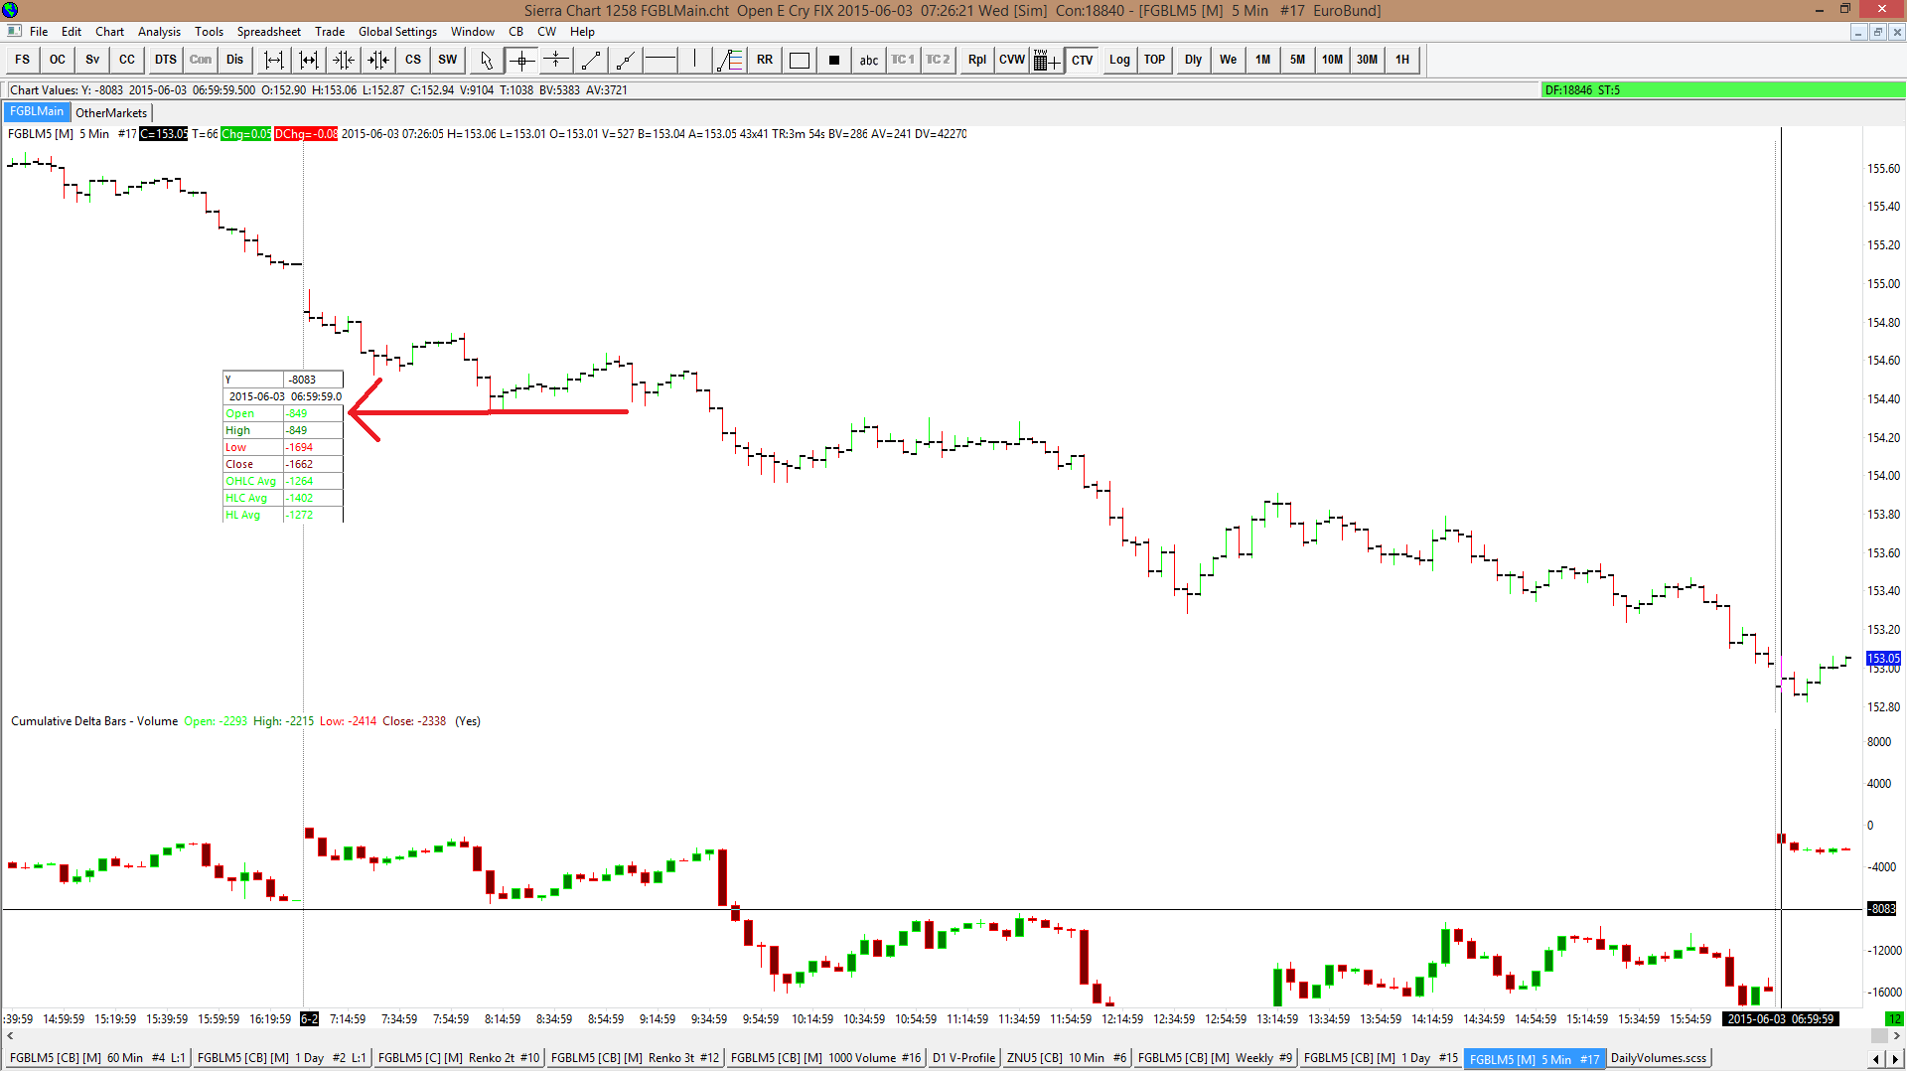The height and width of the screenshot is (1073, 1907).
Task: Click the expand bar spacing icon
Action: 274,60
